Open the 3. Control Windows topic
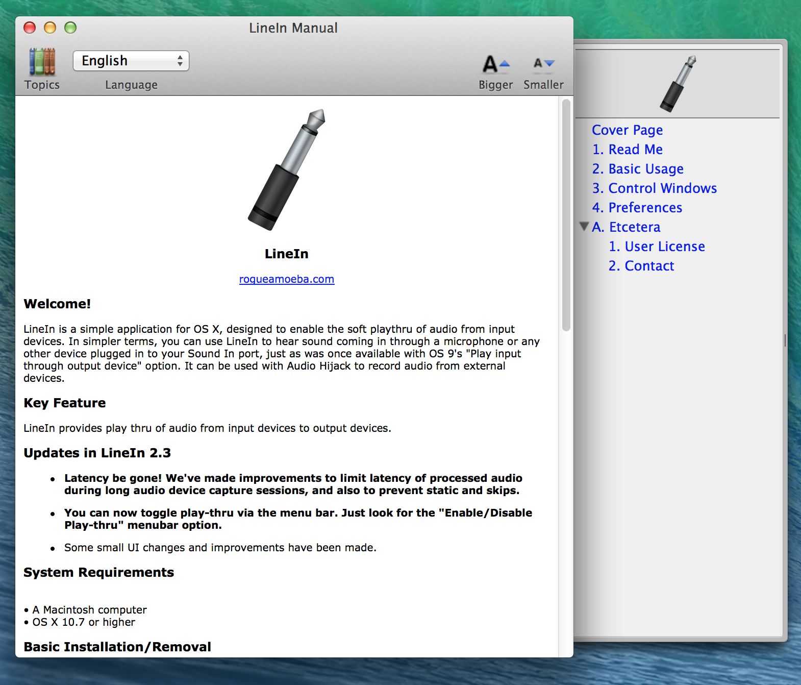 pyautogui.click(x=655, y=188)
